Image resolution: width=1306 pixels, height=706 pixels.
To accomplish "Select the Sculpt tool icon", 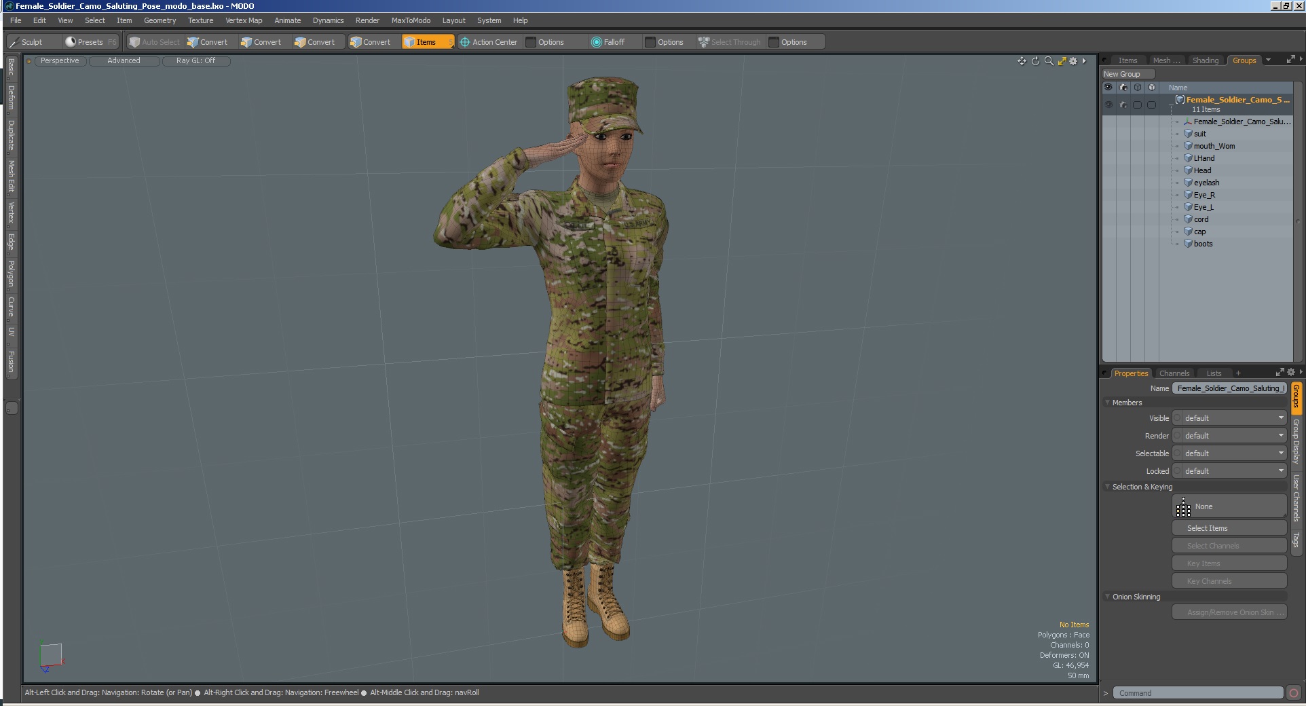I will tap(14, 42).
